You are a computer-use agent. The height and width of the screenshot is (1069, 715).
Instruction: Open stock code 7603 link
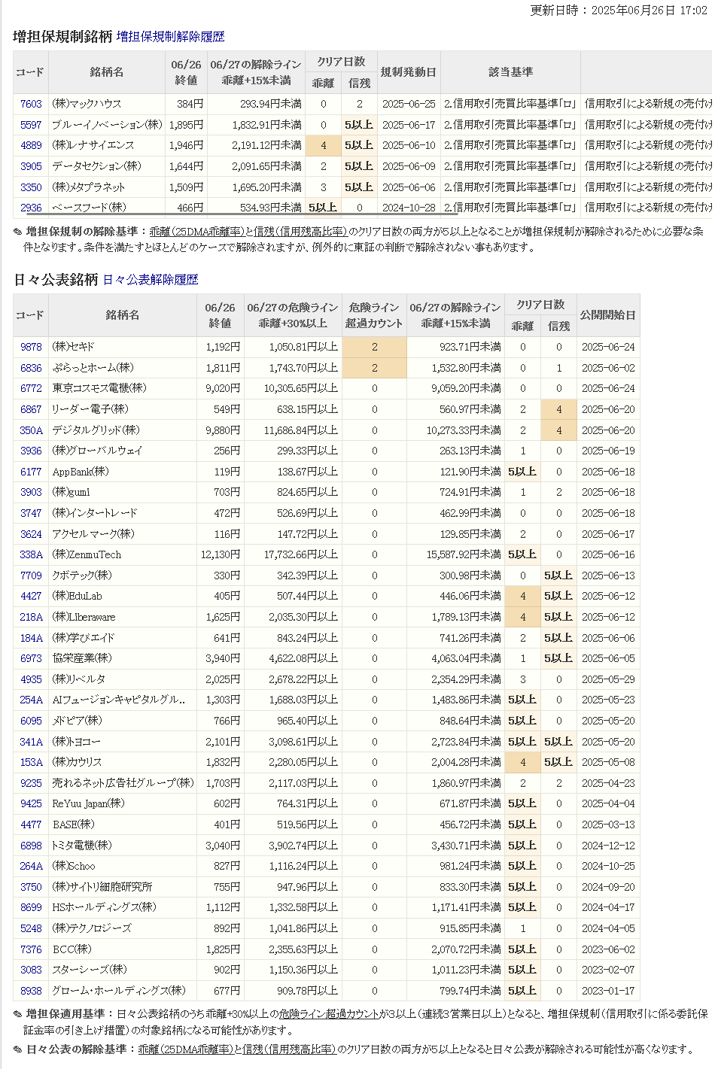pyautogui.click(x=31, y=104)
